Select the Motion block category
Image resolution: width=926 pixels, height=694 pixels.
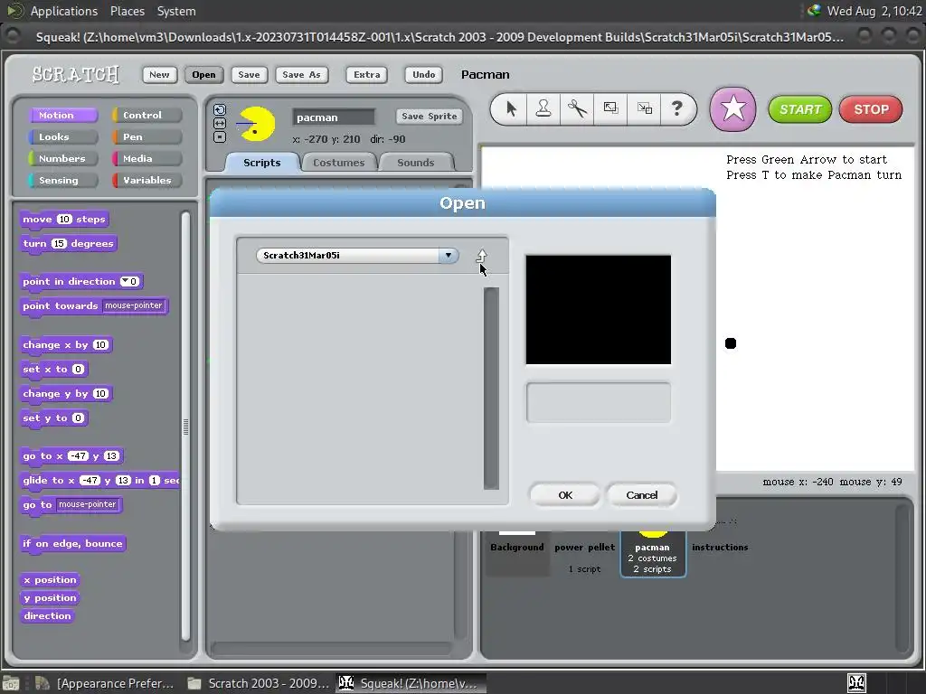[x=62, y=115]
